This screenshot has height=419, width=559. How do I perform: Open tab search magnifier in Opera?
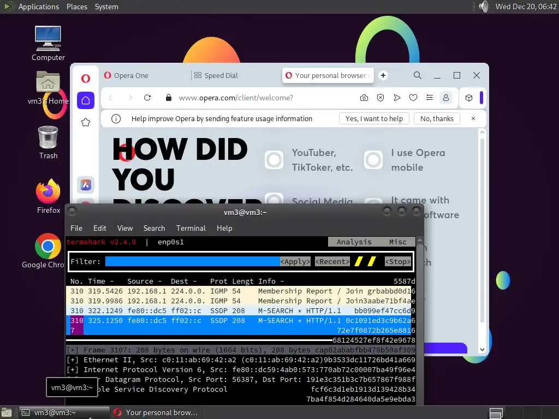[x=418, y=75]
